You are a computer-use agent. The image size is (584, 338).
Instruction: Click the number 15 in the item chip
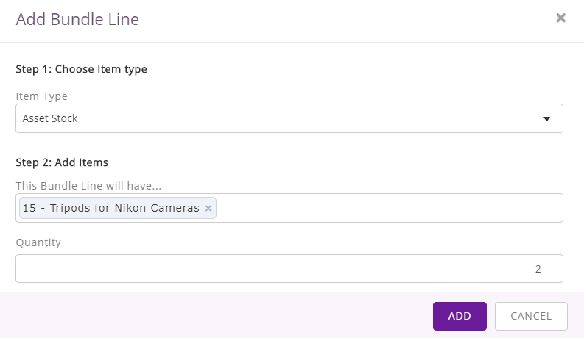pos(29,208)
